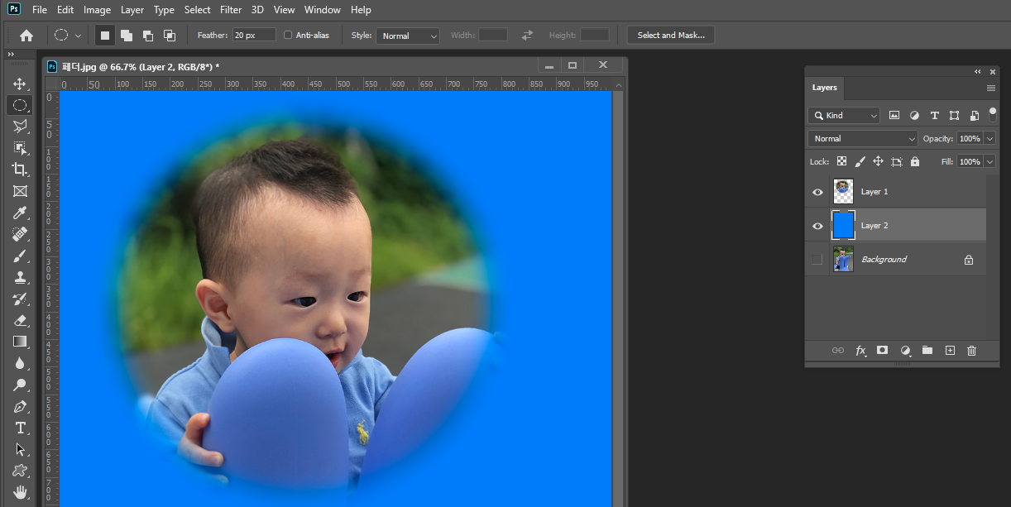
Task: Select the Brush tool
Action: click(x=20, y=256)
